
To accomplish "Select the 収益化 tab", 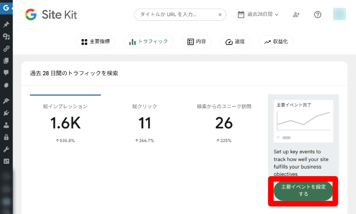I will 276,42.
